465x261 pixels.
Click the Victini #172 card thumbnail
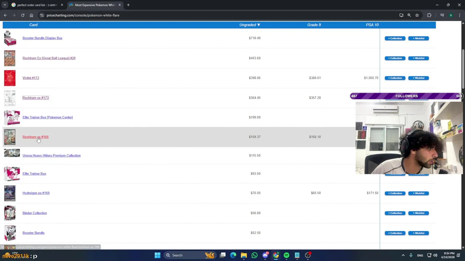(10, 78)
